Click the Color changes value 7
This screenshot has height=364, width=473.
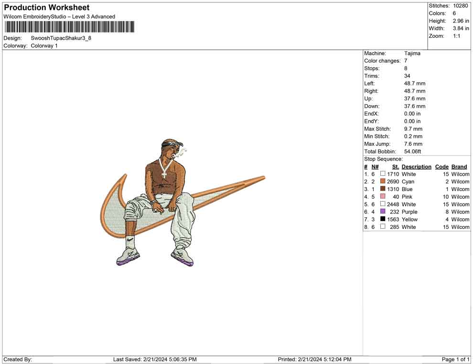[406, 61]
